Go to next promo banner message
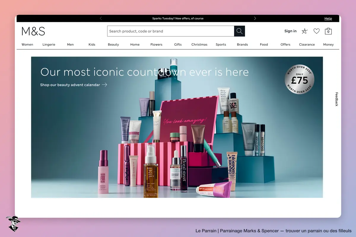This screenshot has width=356, height=237. pos(255,18)
